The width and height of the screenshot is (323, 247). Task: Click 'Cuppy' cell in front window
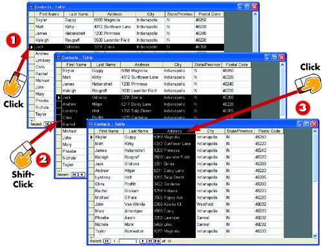[x=138, y=137]
